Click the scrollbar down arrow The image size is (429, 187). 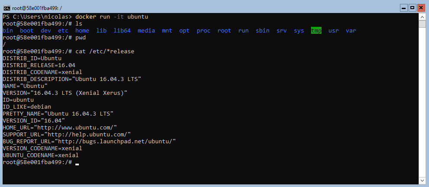tap(422, 181)
